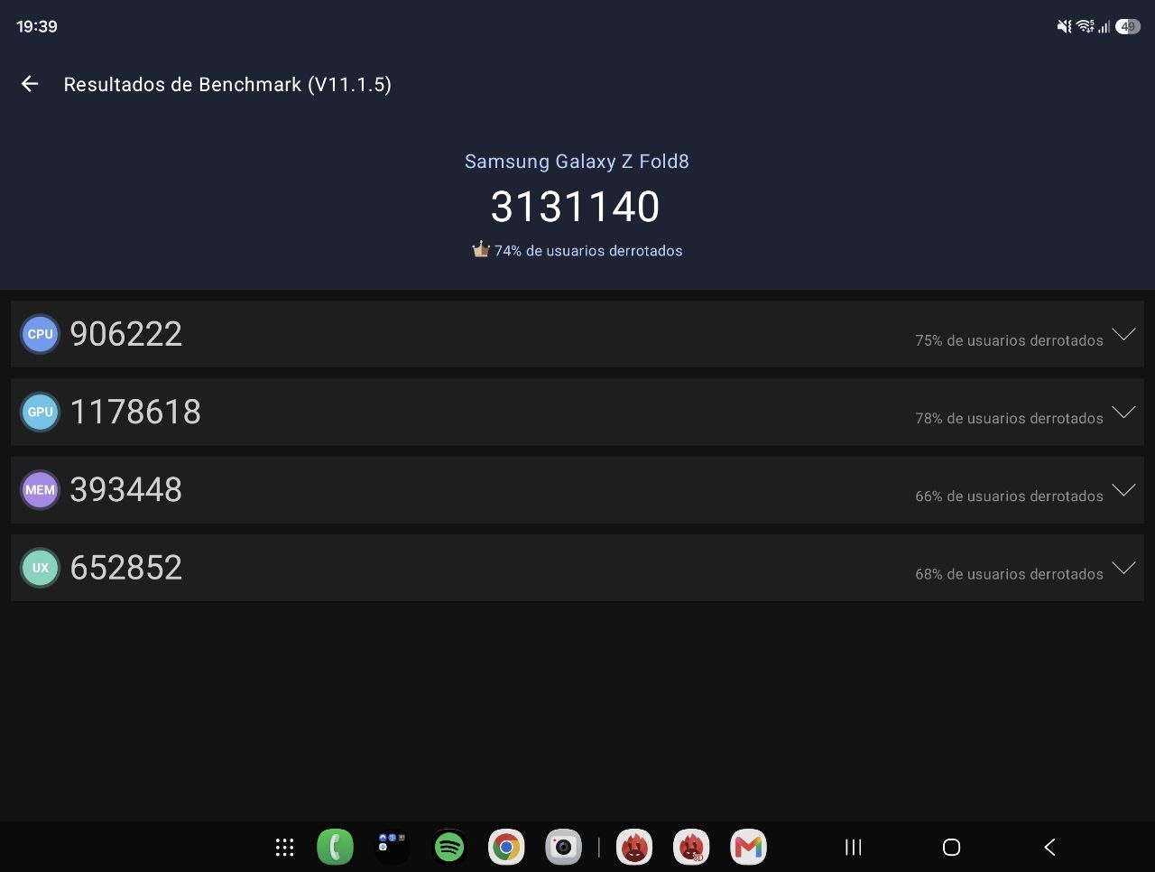The width and height of the screenshot is (1155, 872).
Task: Tap the 75% de usuarios derrotados text
Action: pos(1009,340)
